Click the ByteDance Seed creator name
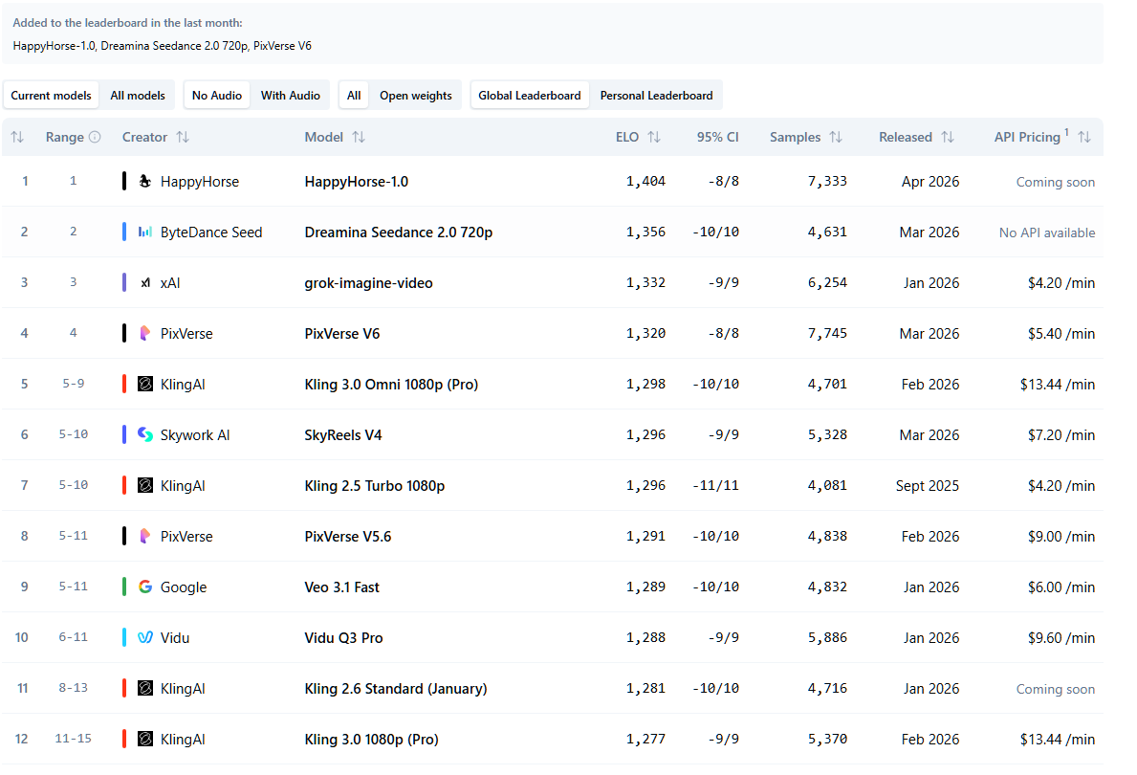Screen dimensions: 1137x775 click(x=211, y=232)
